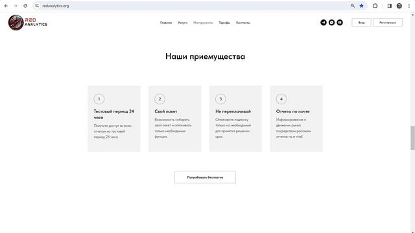Select the number 2 circle badge
The height and width of the screenshot is (233, 415).
click(x=160, y=99)
